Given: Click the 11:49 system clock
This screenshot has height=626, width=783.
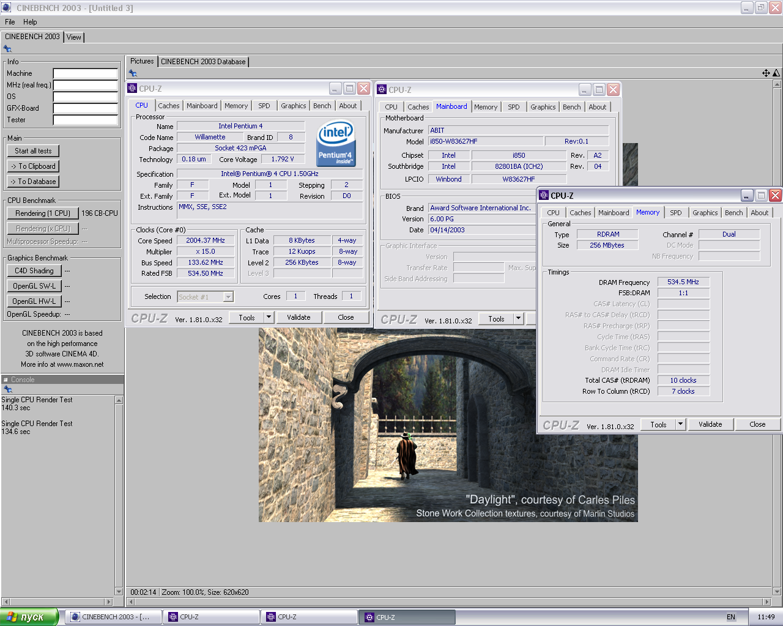Looking at the screenshot, I should click(766, 617).
